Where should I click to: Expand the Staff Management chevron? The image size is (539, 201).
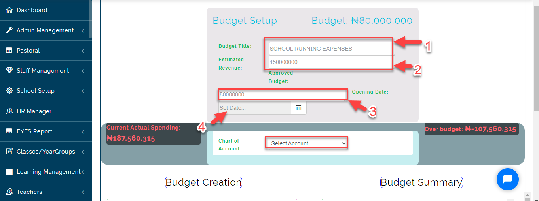pyautogui.click(x=83, y=71)
